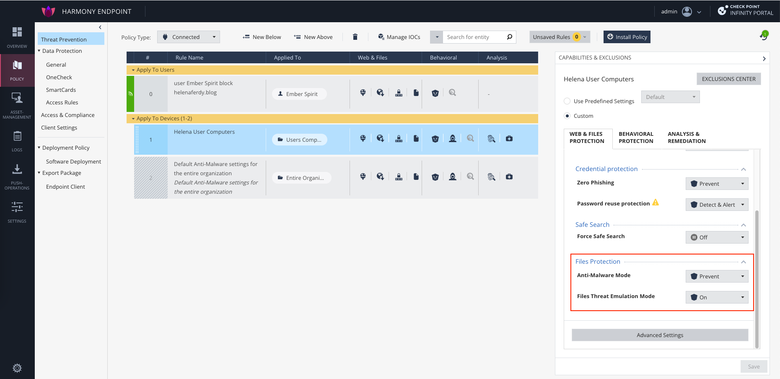Viewport: 780px width, 379px height.
Task: Open the Zero Phishing Prevent dropdown
Action: coord(717,184)
